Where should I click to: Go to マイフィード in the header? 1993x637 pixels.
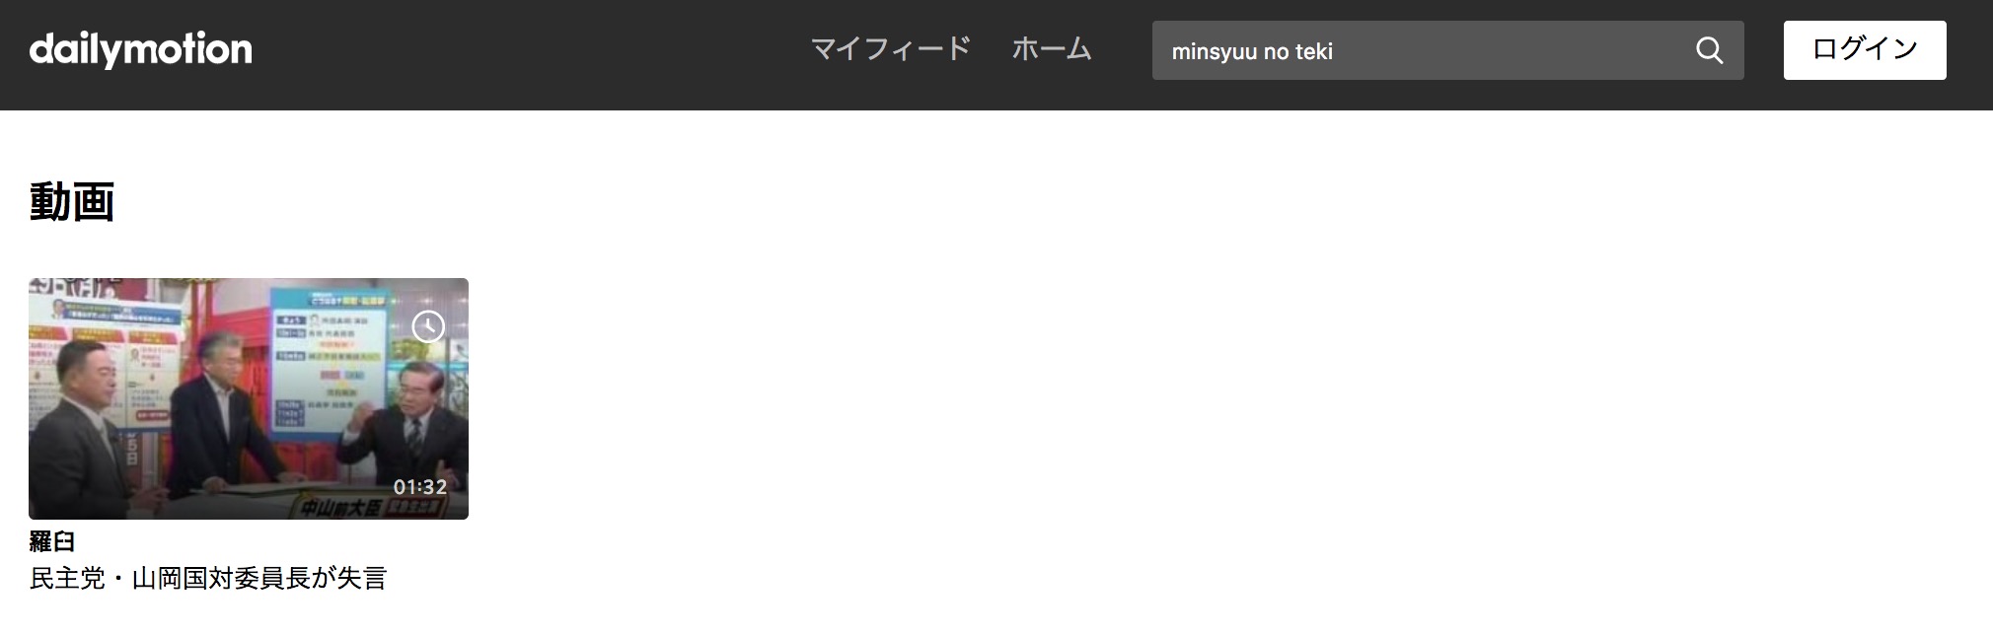point(890,48)
